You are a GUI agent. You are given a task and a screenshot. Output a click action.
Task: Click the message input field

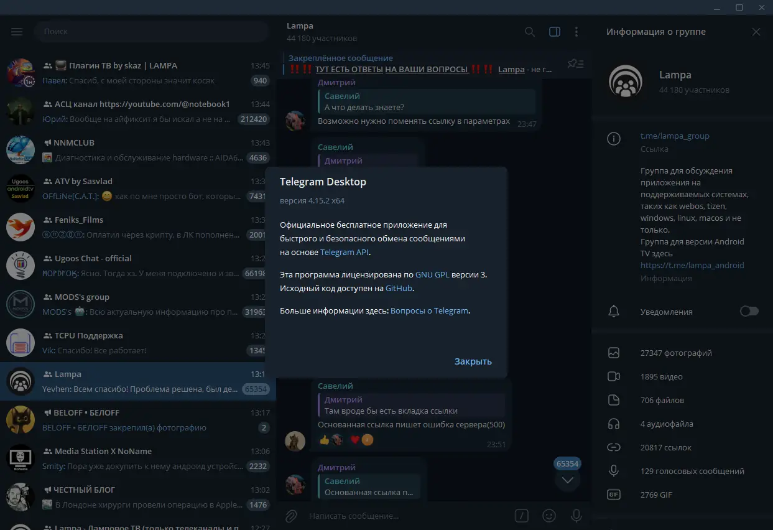coord(407,516)
